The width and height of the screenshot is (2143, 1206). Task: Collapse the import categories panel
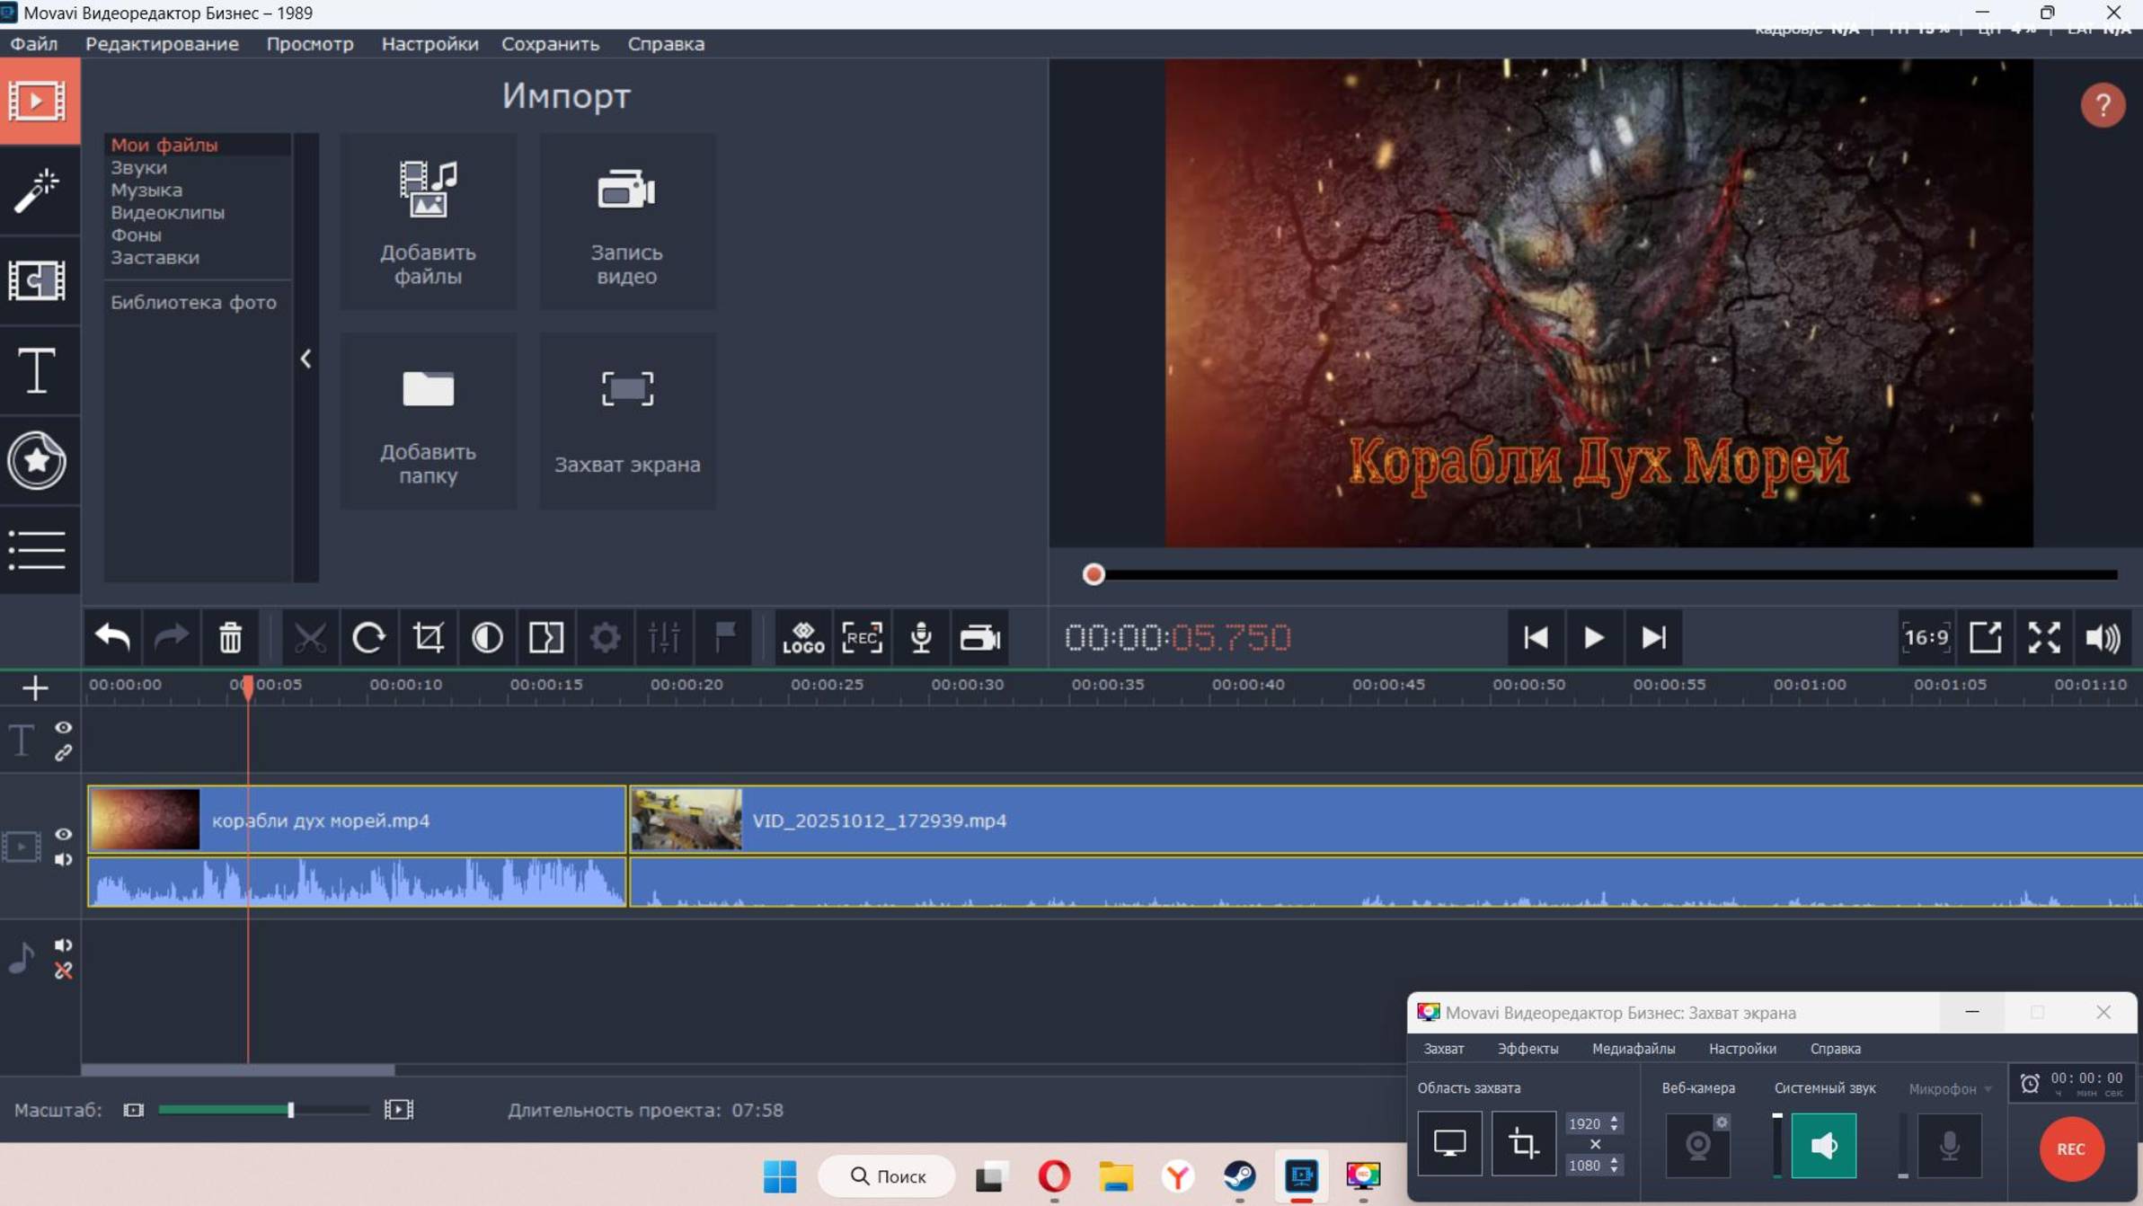point(306,359)
